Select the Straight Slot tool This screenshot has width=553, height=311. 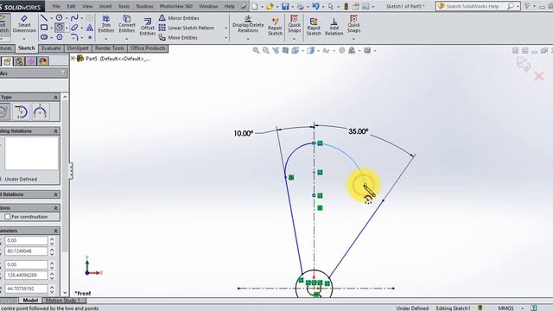44,36
